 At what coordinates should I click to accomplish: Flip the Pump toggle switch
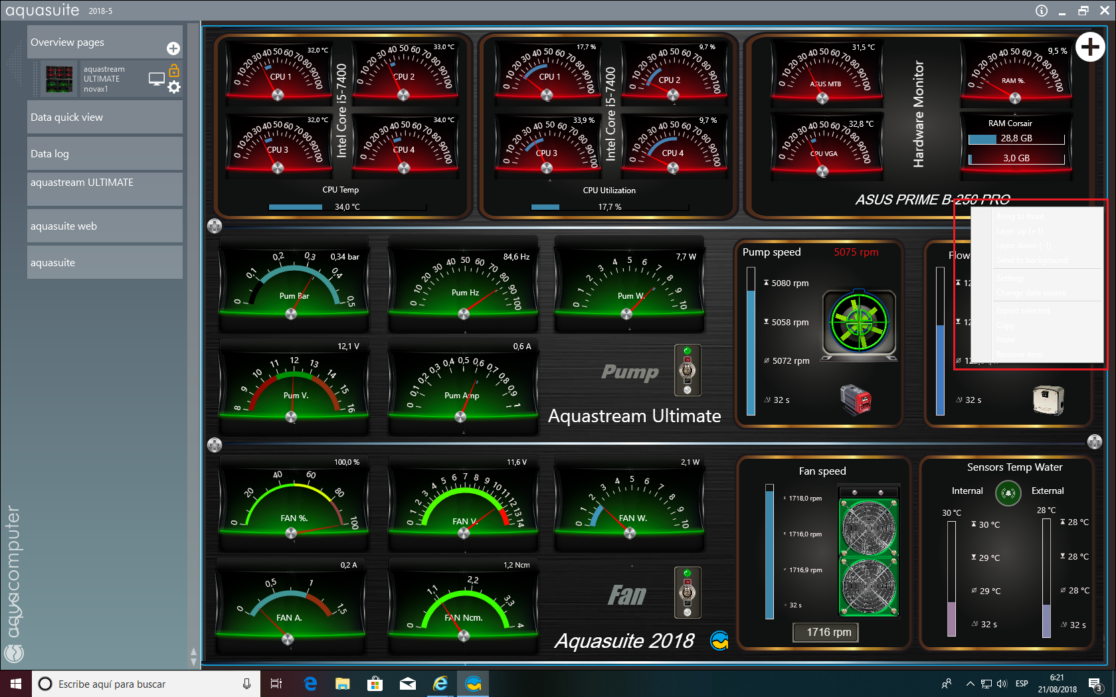click(688, 370)
